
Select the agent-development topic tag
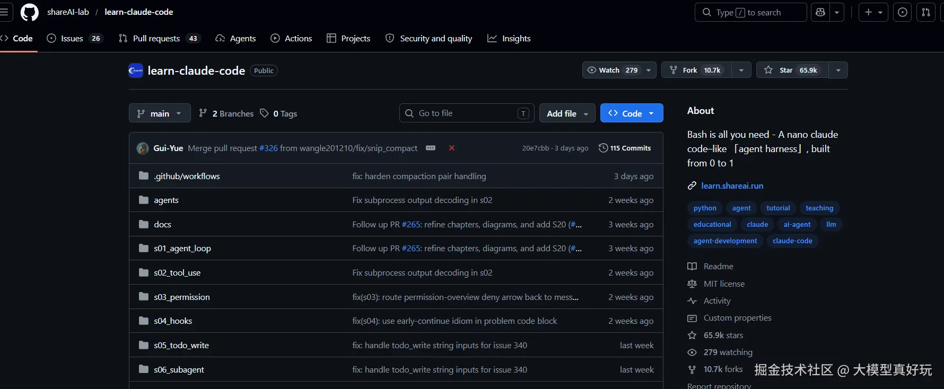click(x=725, y=241)
